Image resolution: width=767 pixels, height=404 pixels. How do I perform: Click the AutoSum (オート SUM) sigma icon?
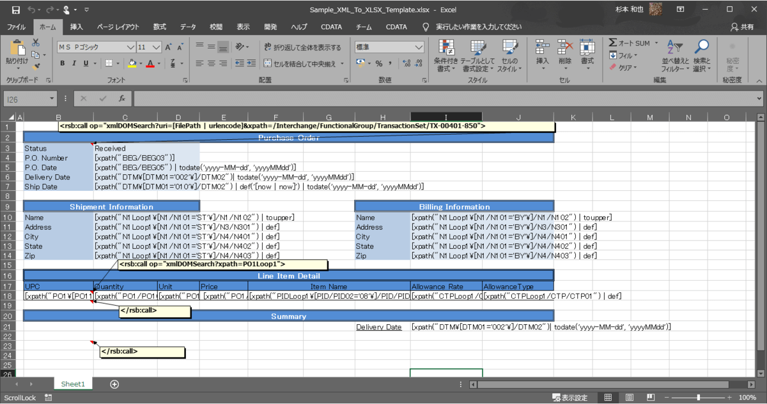613,43
